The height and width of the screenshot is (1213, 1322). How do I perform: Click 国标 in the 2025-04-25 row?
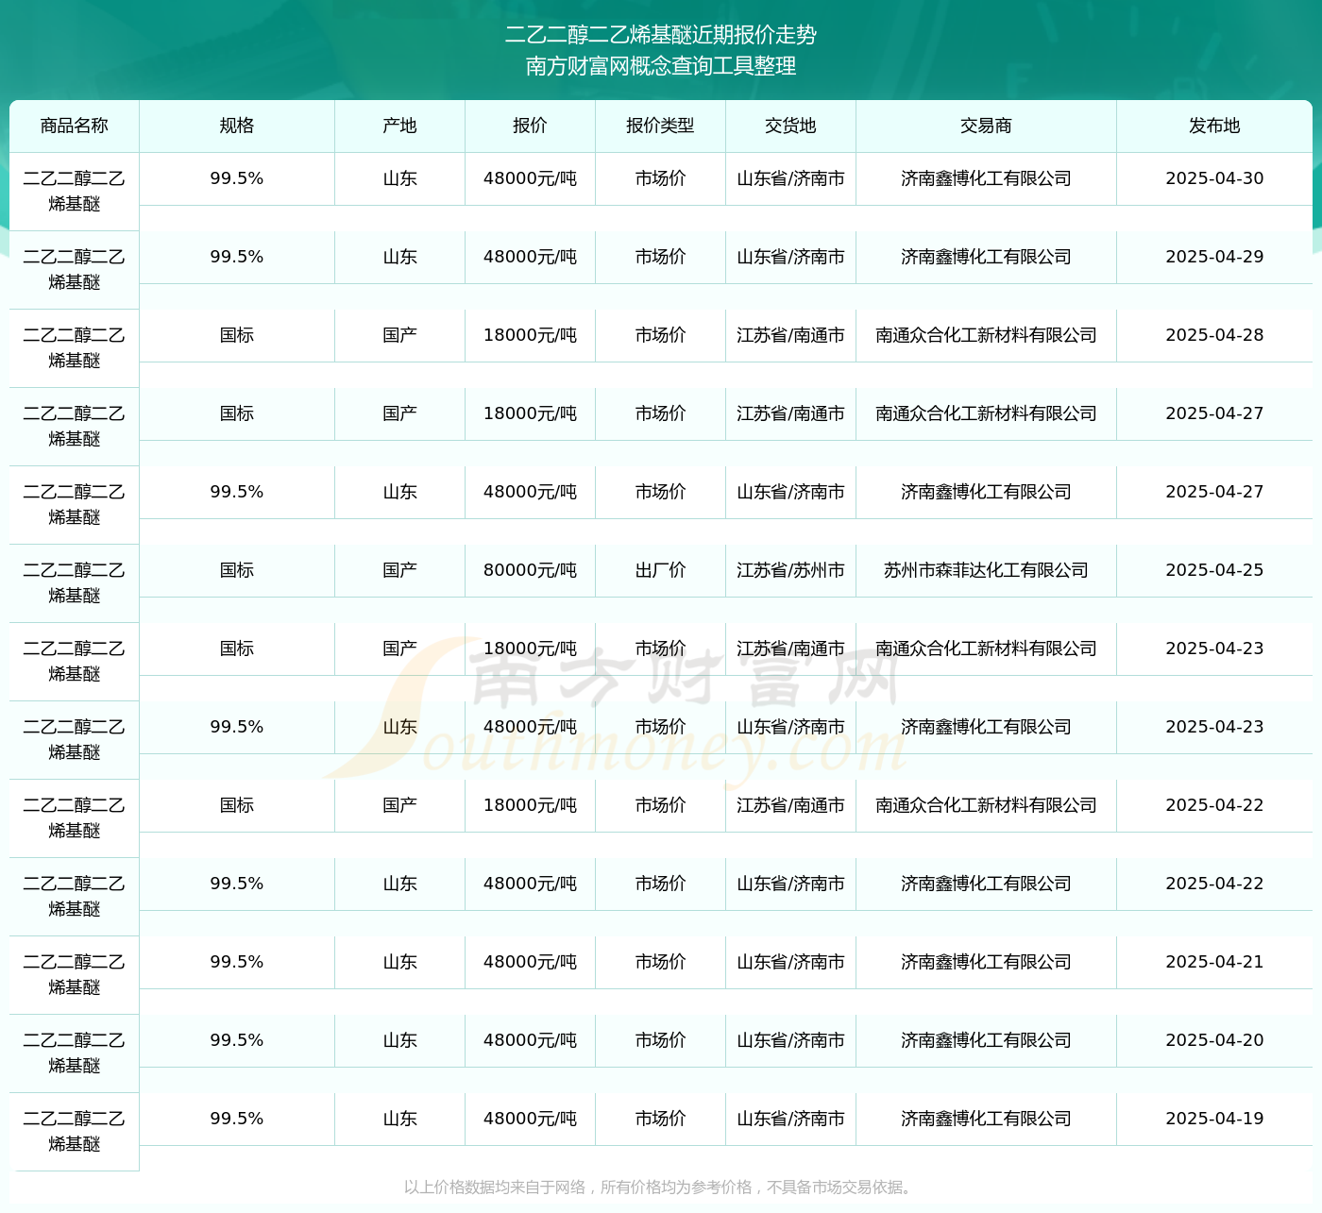coord(237,570)
